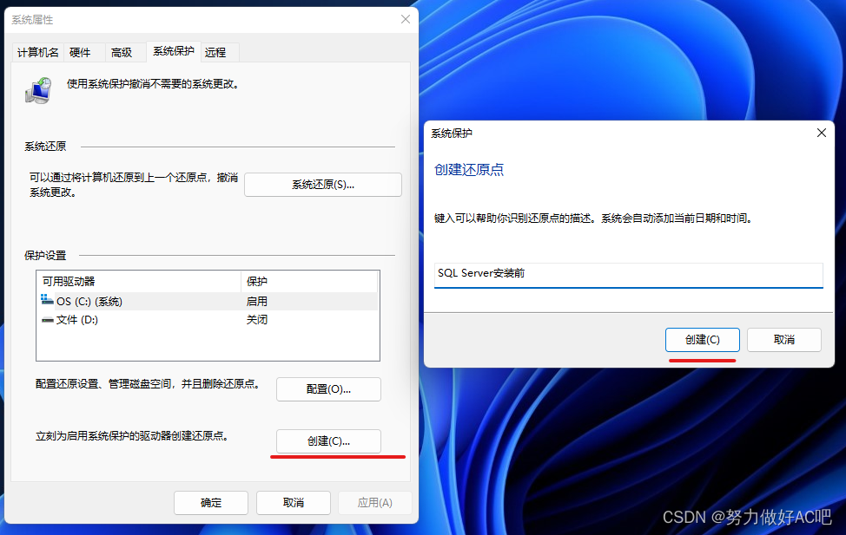
Task: Click 启用 status of the C drive
Action: [x=257, y=302]
